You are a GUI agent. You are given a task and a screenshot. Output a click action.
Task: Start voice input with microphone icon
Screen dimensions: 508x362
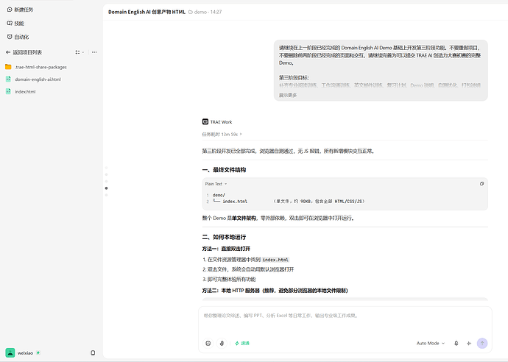pyautogui.click(x=456, y=343)
